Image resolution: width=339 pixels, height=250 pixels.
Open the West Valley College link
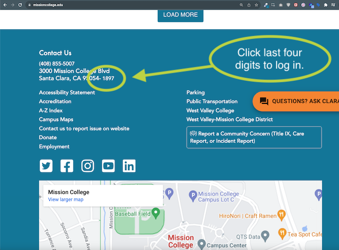(x=210, y=111)
